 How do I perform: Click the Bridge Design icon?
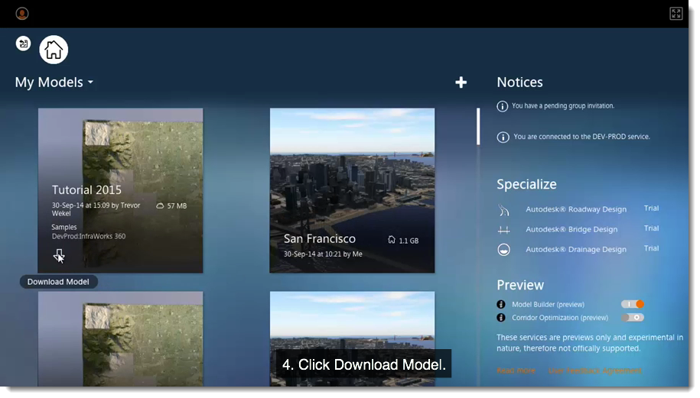(x=503, y=230)
